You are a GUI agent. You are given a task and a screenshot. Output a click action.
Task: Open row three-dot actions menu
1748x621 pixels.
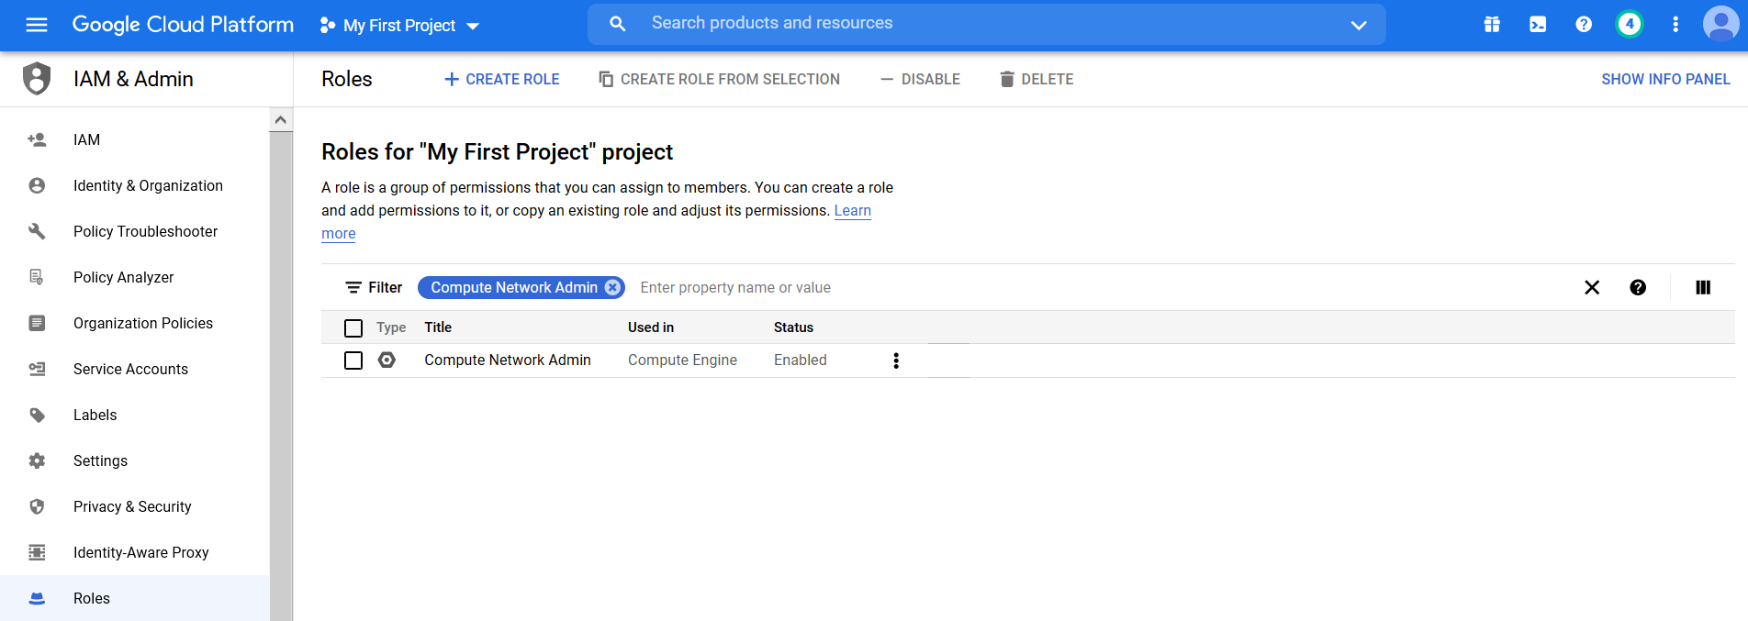[x=896, y=360]
